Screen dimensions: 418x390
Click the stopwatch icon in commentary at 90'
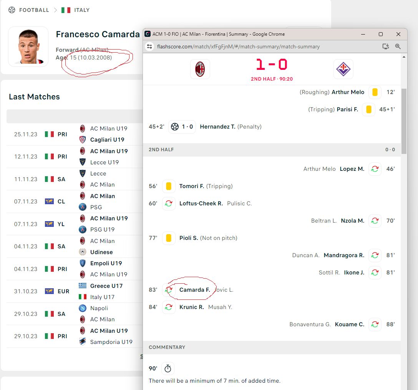point(168,369)
